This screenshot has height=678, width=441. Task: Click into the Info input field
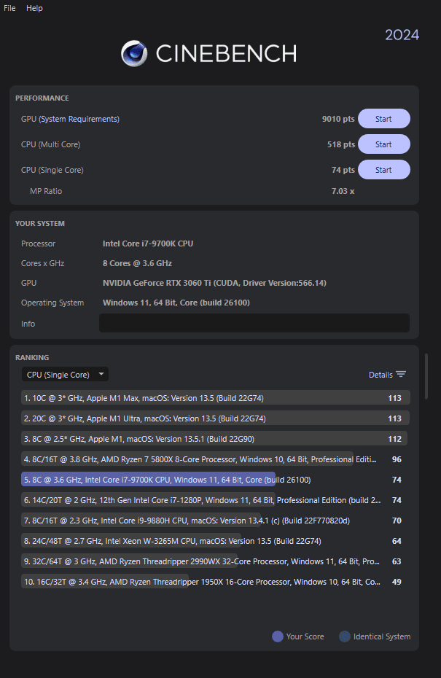(x=254, y=323)
